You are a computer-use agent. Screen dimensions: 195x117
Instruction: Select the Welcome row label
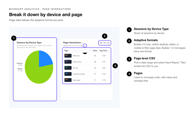(x=76, y=56)
